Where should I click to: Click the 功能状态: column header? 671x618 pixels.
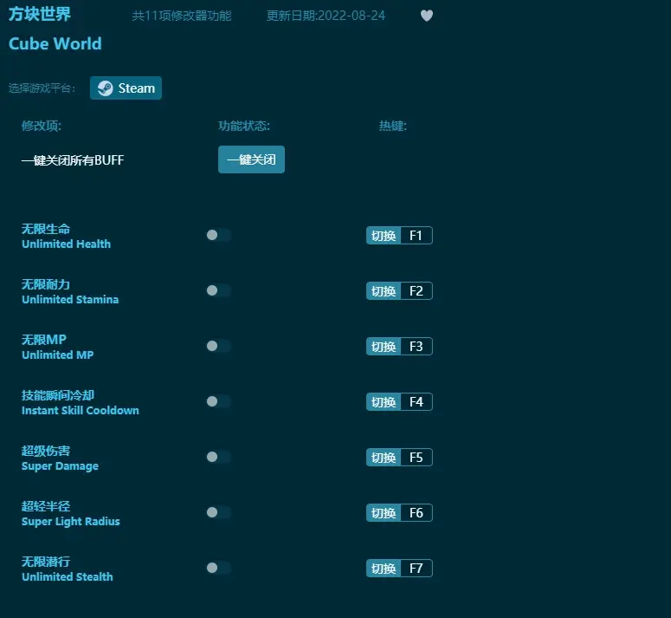[x=244, y=126]
